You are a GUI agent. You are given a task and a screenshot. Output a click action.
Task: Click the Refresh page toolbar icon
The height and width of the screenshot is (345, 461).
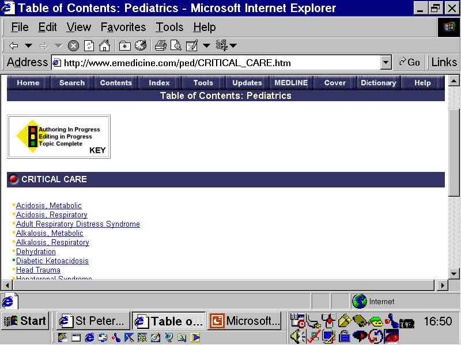click(89, 46)
